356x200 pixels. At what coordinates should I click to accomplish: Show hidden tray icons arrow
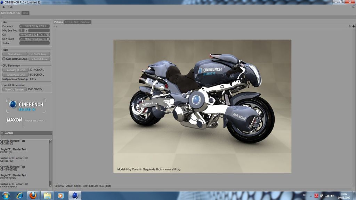(x=311, y=196)
